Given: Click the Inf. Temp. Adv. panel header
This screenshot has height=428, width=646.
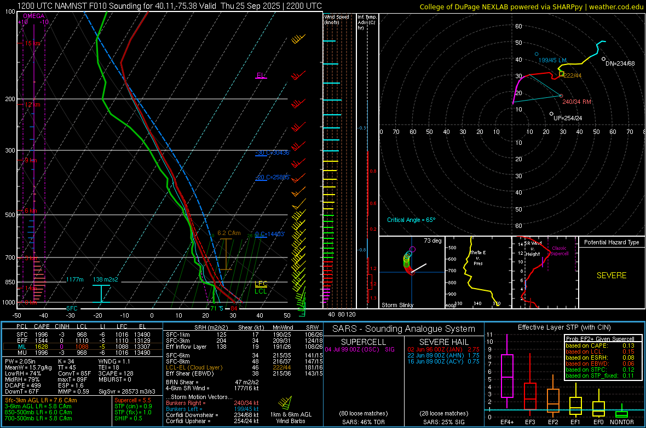Looking at the screenshot, I should point(367,22).
